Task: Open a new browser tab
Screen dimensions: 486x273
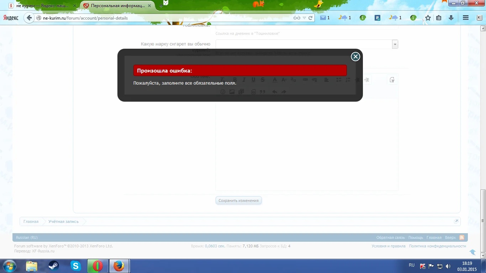Action: click(161, 6)
